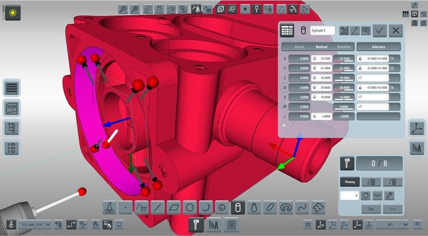Screen dimensions: 428x236
Task: Click the wizard hat auto-feature icon
Action: pos(109,208)
